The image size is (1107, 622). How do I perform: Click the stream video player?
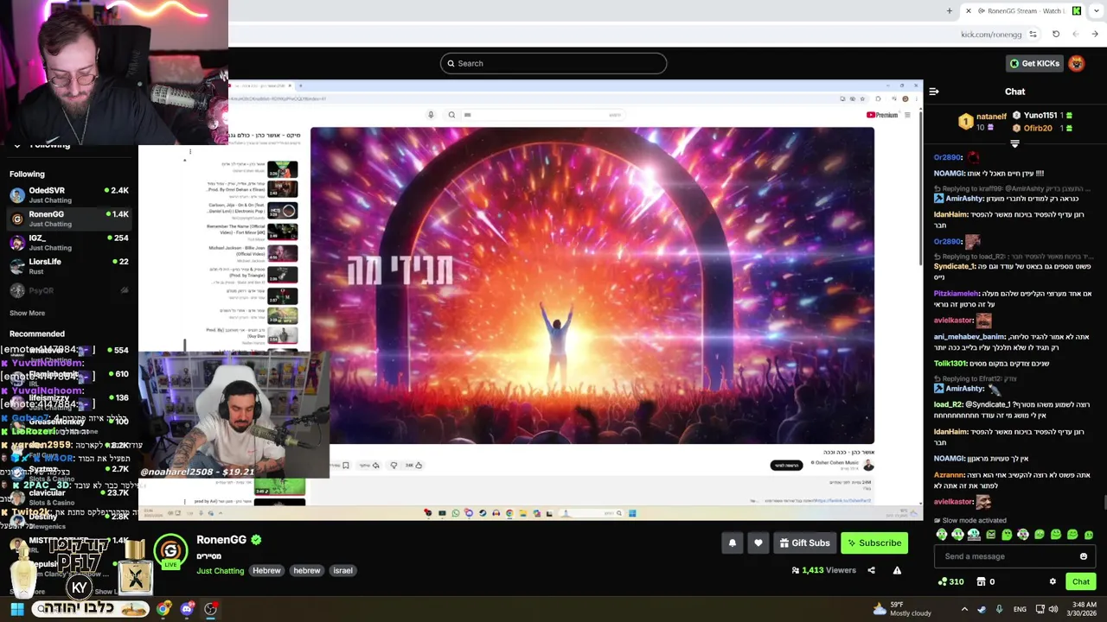530,300
